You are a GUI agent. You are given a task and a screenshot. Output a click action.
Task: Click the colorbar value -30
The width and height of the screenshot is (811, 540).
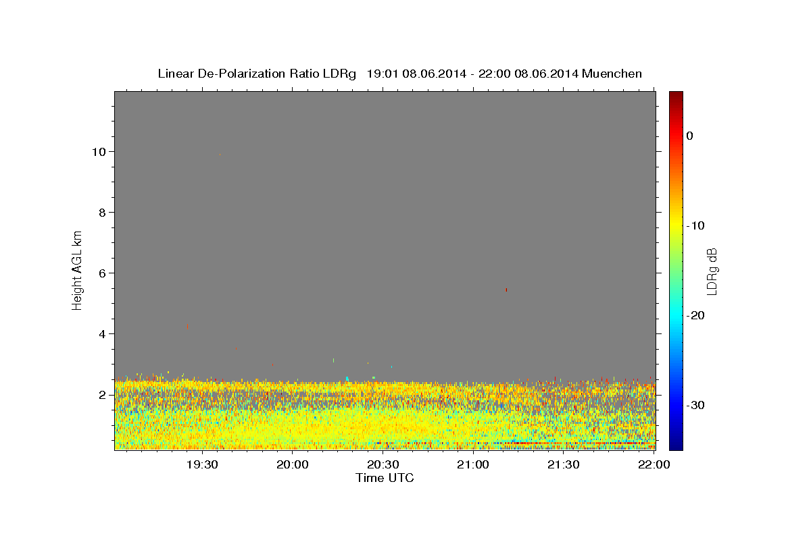pos(695,405)
